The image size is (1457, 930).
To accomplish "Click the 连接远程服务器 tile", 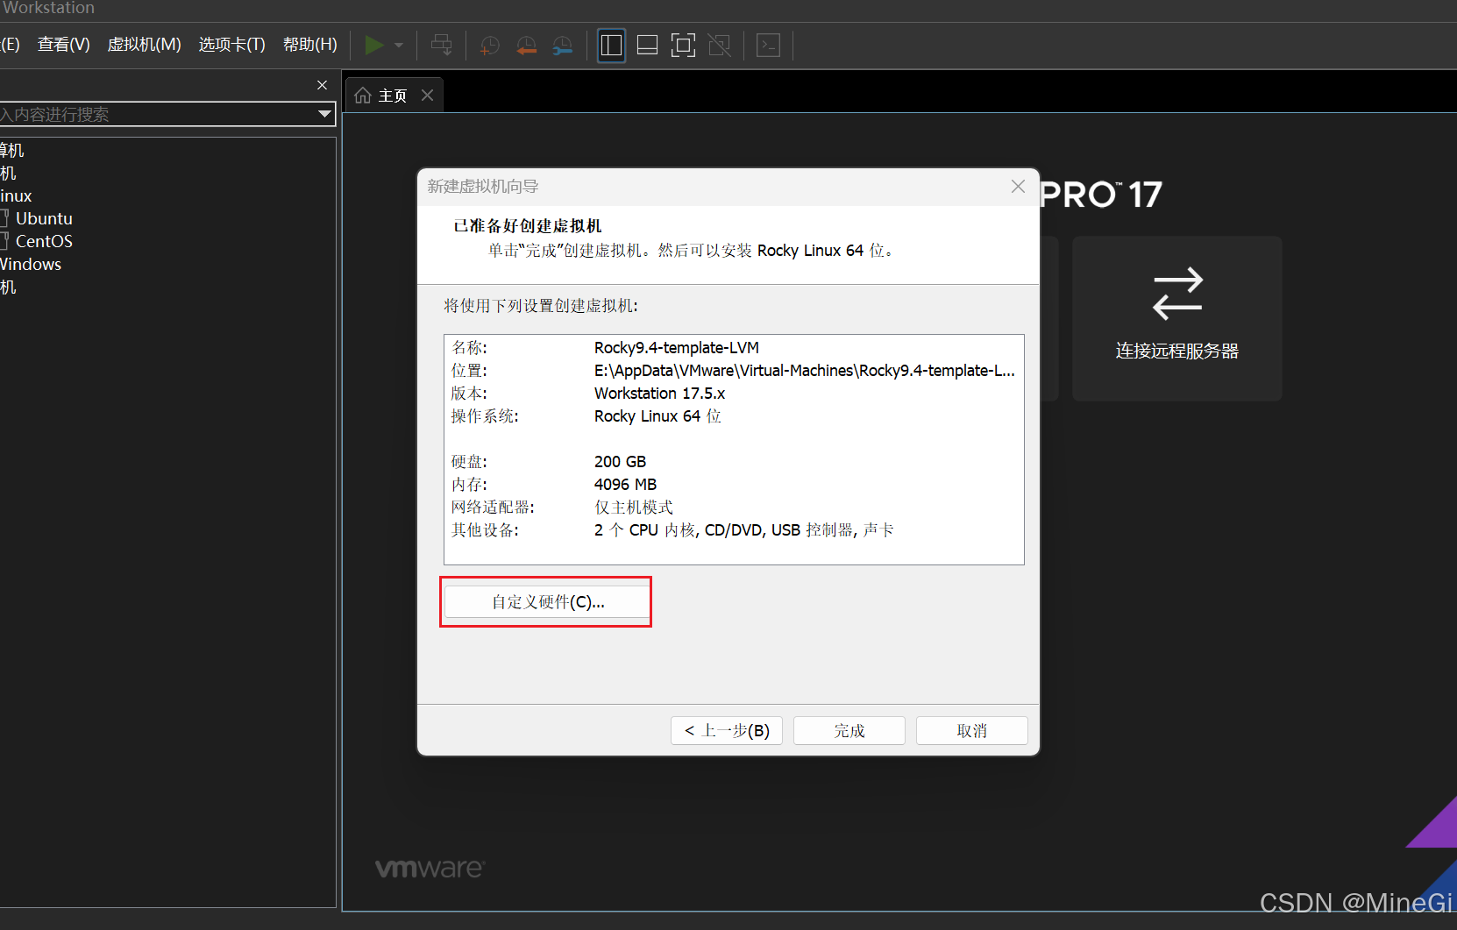I will 1176,318.
